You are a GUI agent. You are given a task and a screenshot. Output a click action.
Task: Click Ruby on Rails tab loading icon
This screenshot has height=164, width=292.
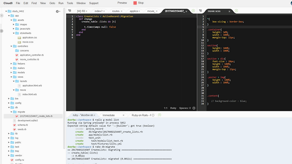coord(153,115)
